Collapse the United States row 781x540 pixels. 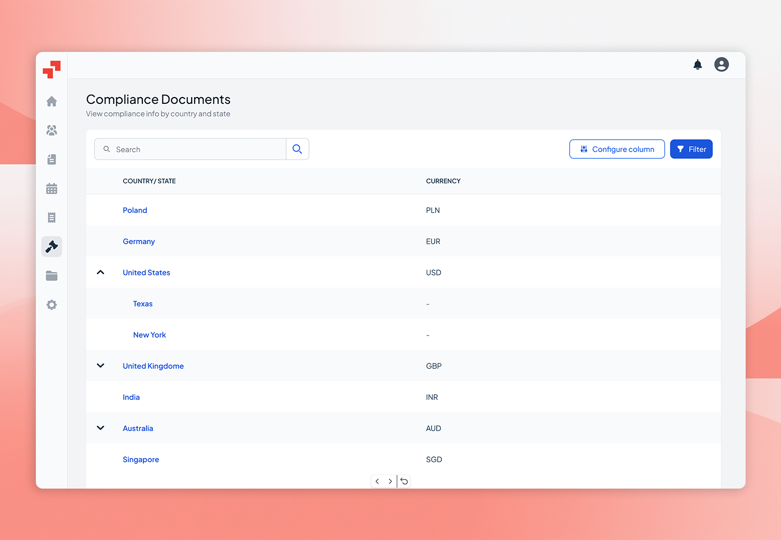pos(101,272)
